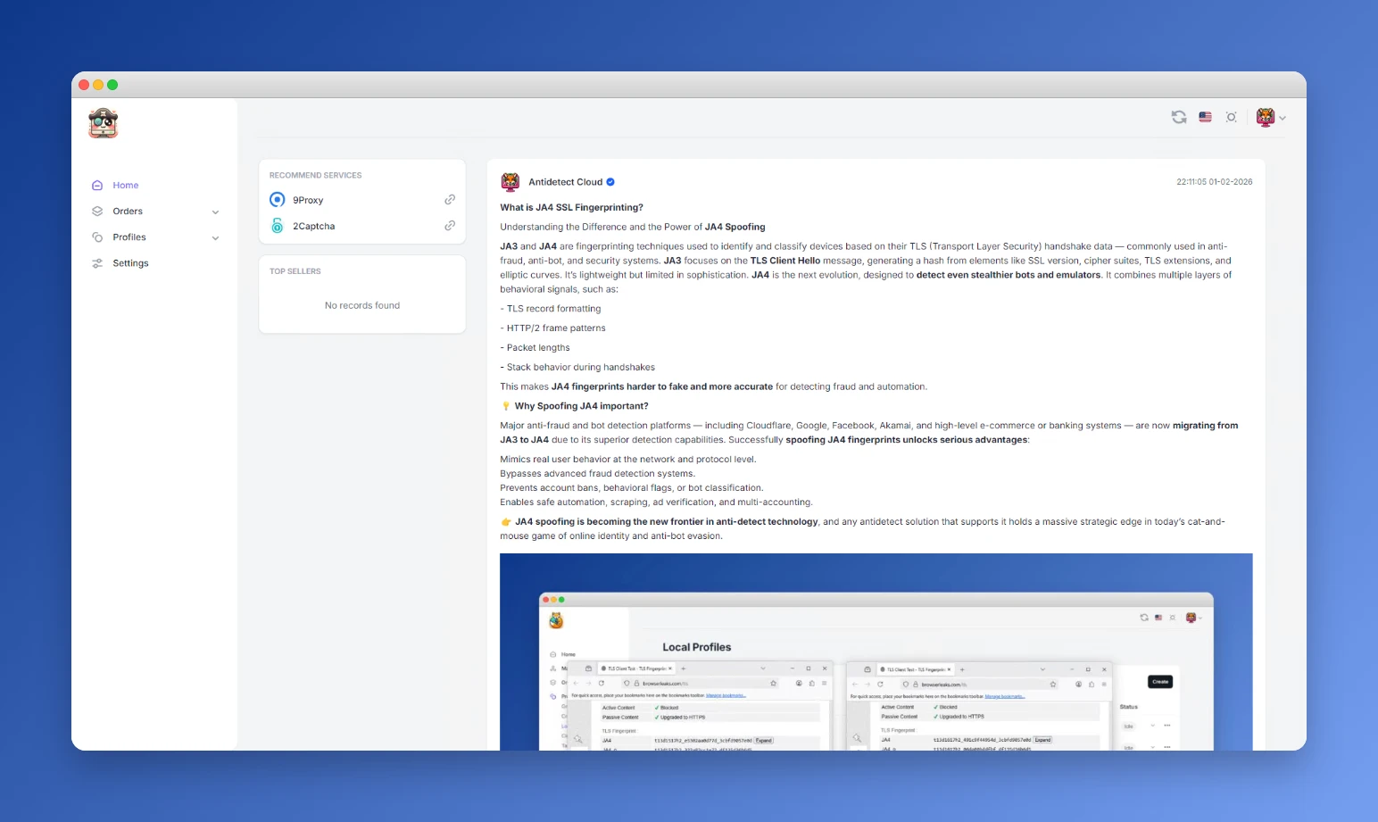Click the focus/scan icon near the avatar

(1232, 117)
